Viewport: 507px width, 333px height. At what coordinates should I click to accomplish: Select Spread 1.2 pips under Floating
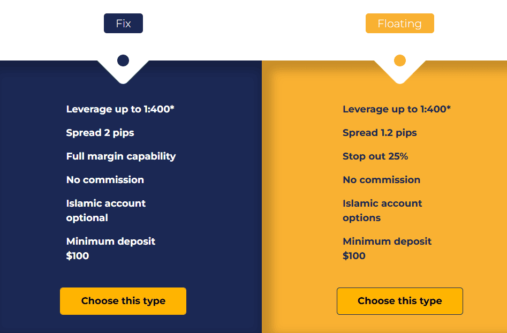click(380, 132)
